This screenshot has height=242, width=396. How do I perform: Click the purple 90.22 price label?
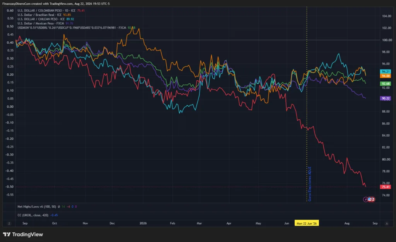click(386, 98)
